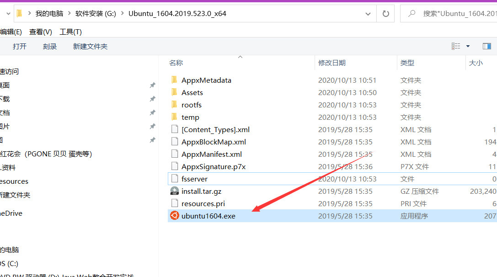
Task: Click the AppxSignature.p7x file name
Action: coord(214,167)
